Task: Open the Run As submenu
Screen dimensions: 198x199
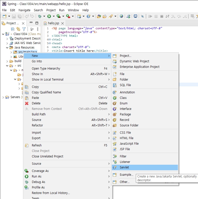Action: (x=67, y=176)
